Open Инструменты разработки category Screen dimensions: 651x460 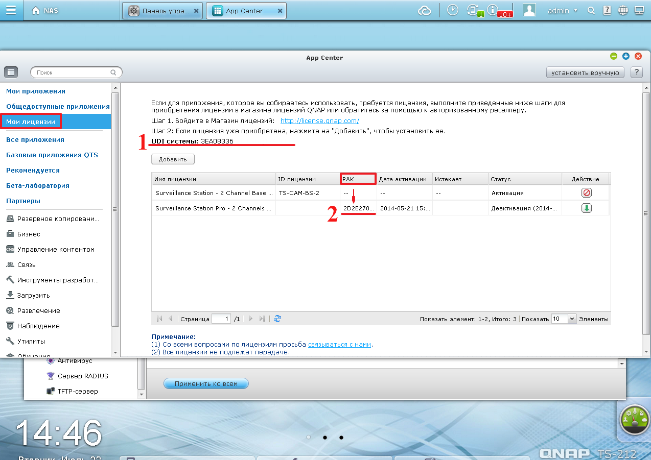coord(53,280)
